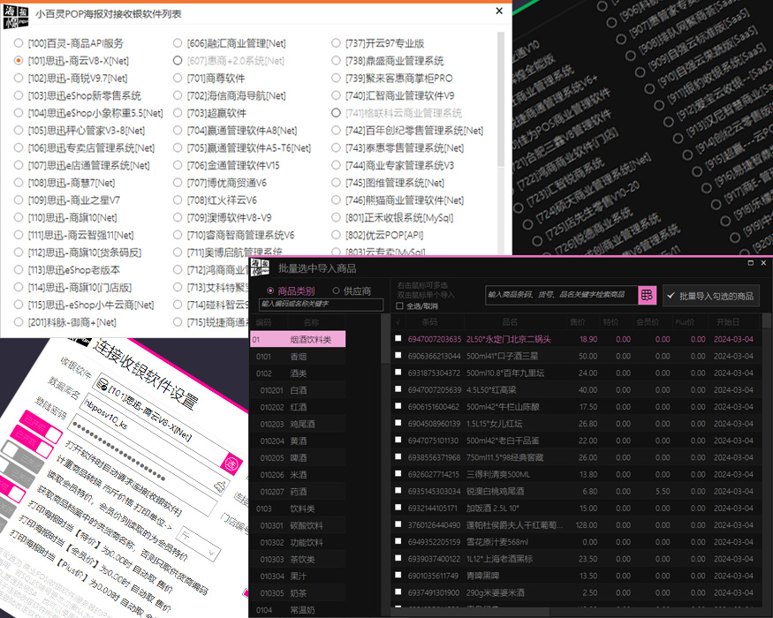Select category 010205 啤酒
The image size is (773, 618).
[298, 458]
